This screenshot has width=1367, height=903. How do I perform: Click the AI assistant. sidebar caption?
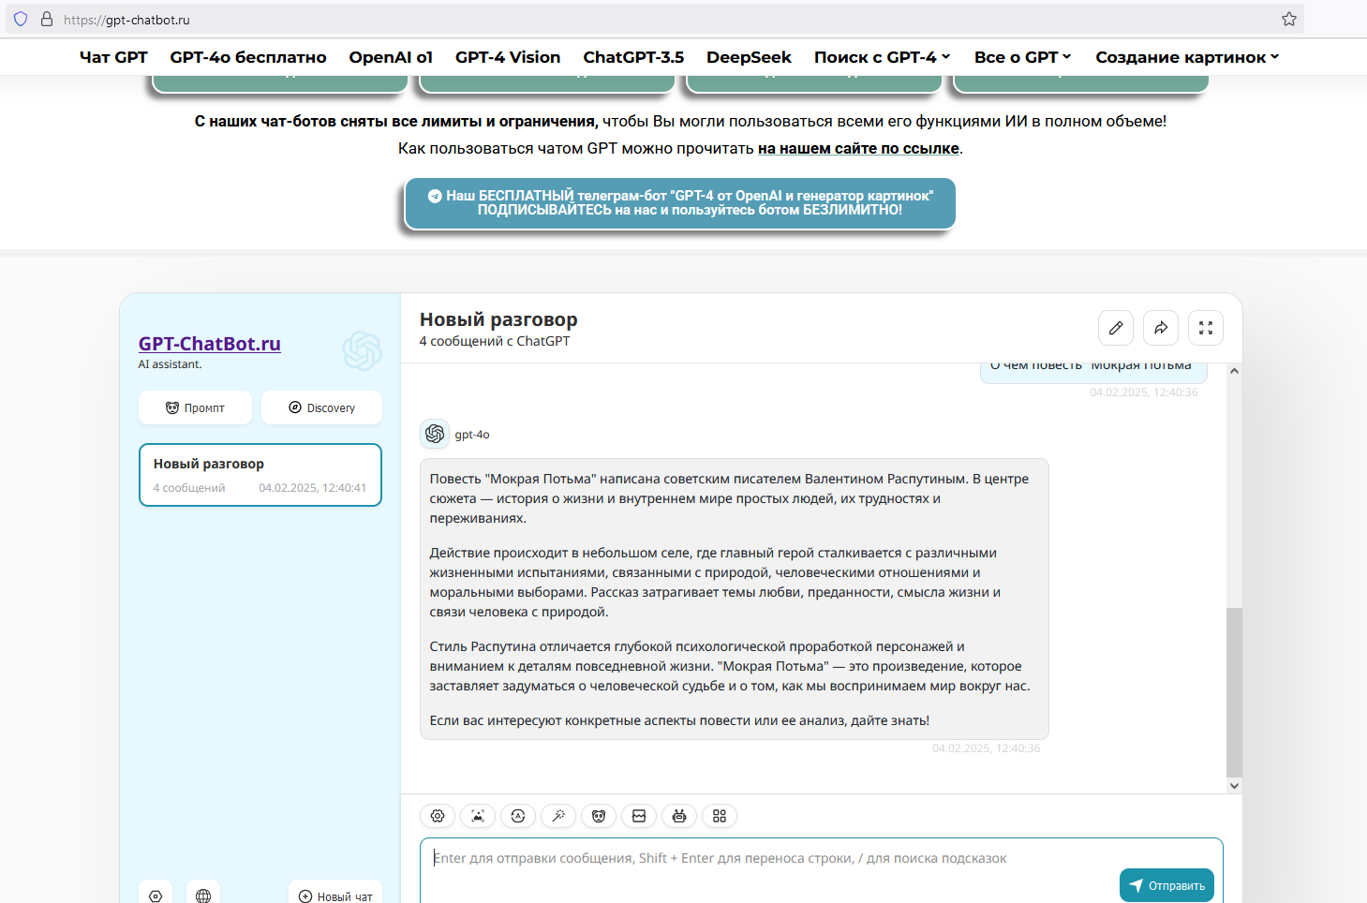tap(170, 364)
